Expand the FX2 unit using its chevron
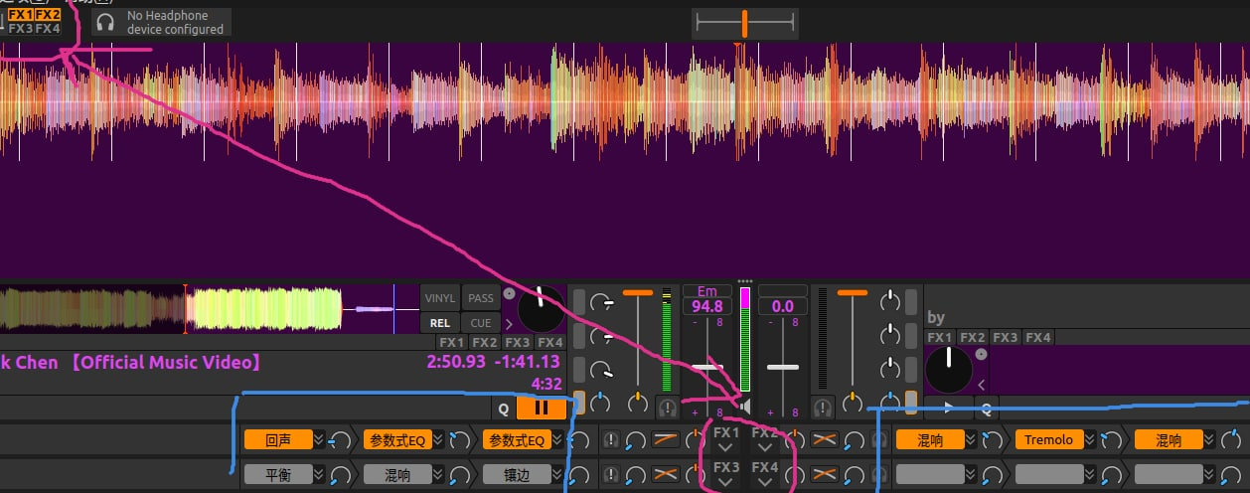 pyautogui.click(x=764, y=448)
